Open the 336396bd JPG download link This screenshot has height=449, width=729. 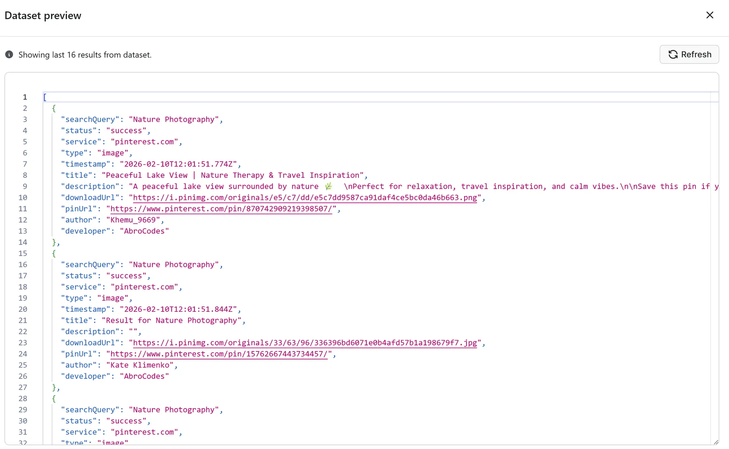tap(305, 343)
